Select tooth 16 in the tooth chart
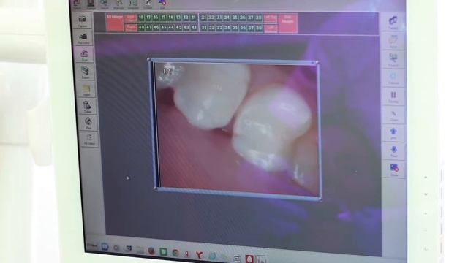This screenshot has width=468, height=263. pyautogui.click(x=156, y=18)
